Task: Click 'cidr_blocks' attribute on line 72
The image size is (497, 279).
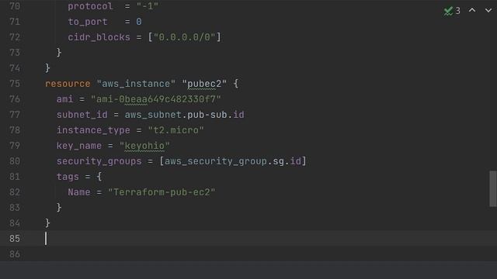Action: 99,37
